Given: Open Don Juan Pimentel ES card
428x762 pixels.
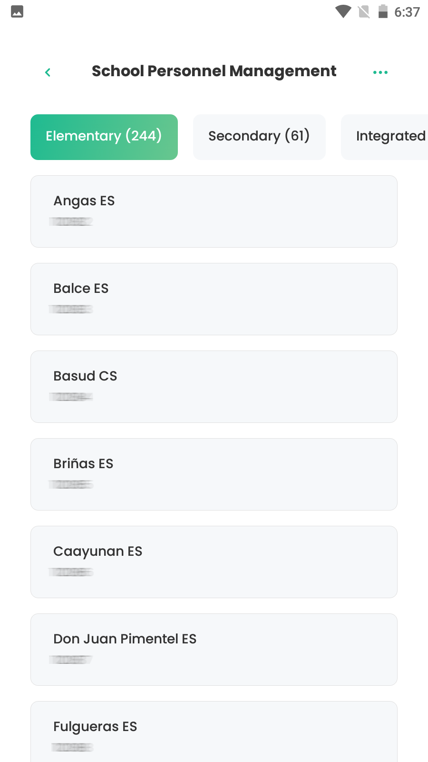Looking at the screenshot, I should click(214, 649).
